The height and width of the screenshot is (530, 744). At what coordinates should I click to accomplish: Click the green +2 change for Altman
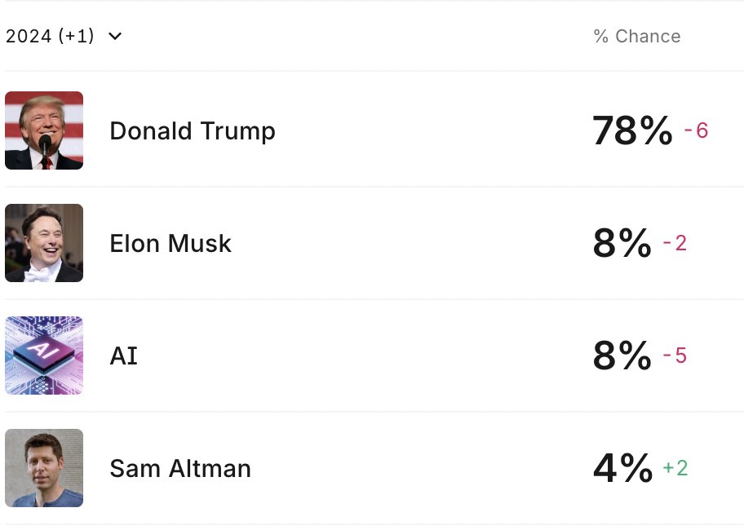tap(675, 468)
